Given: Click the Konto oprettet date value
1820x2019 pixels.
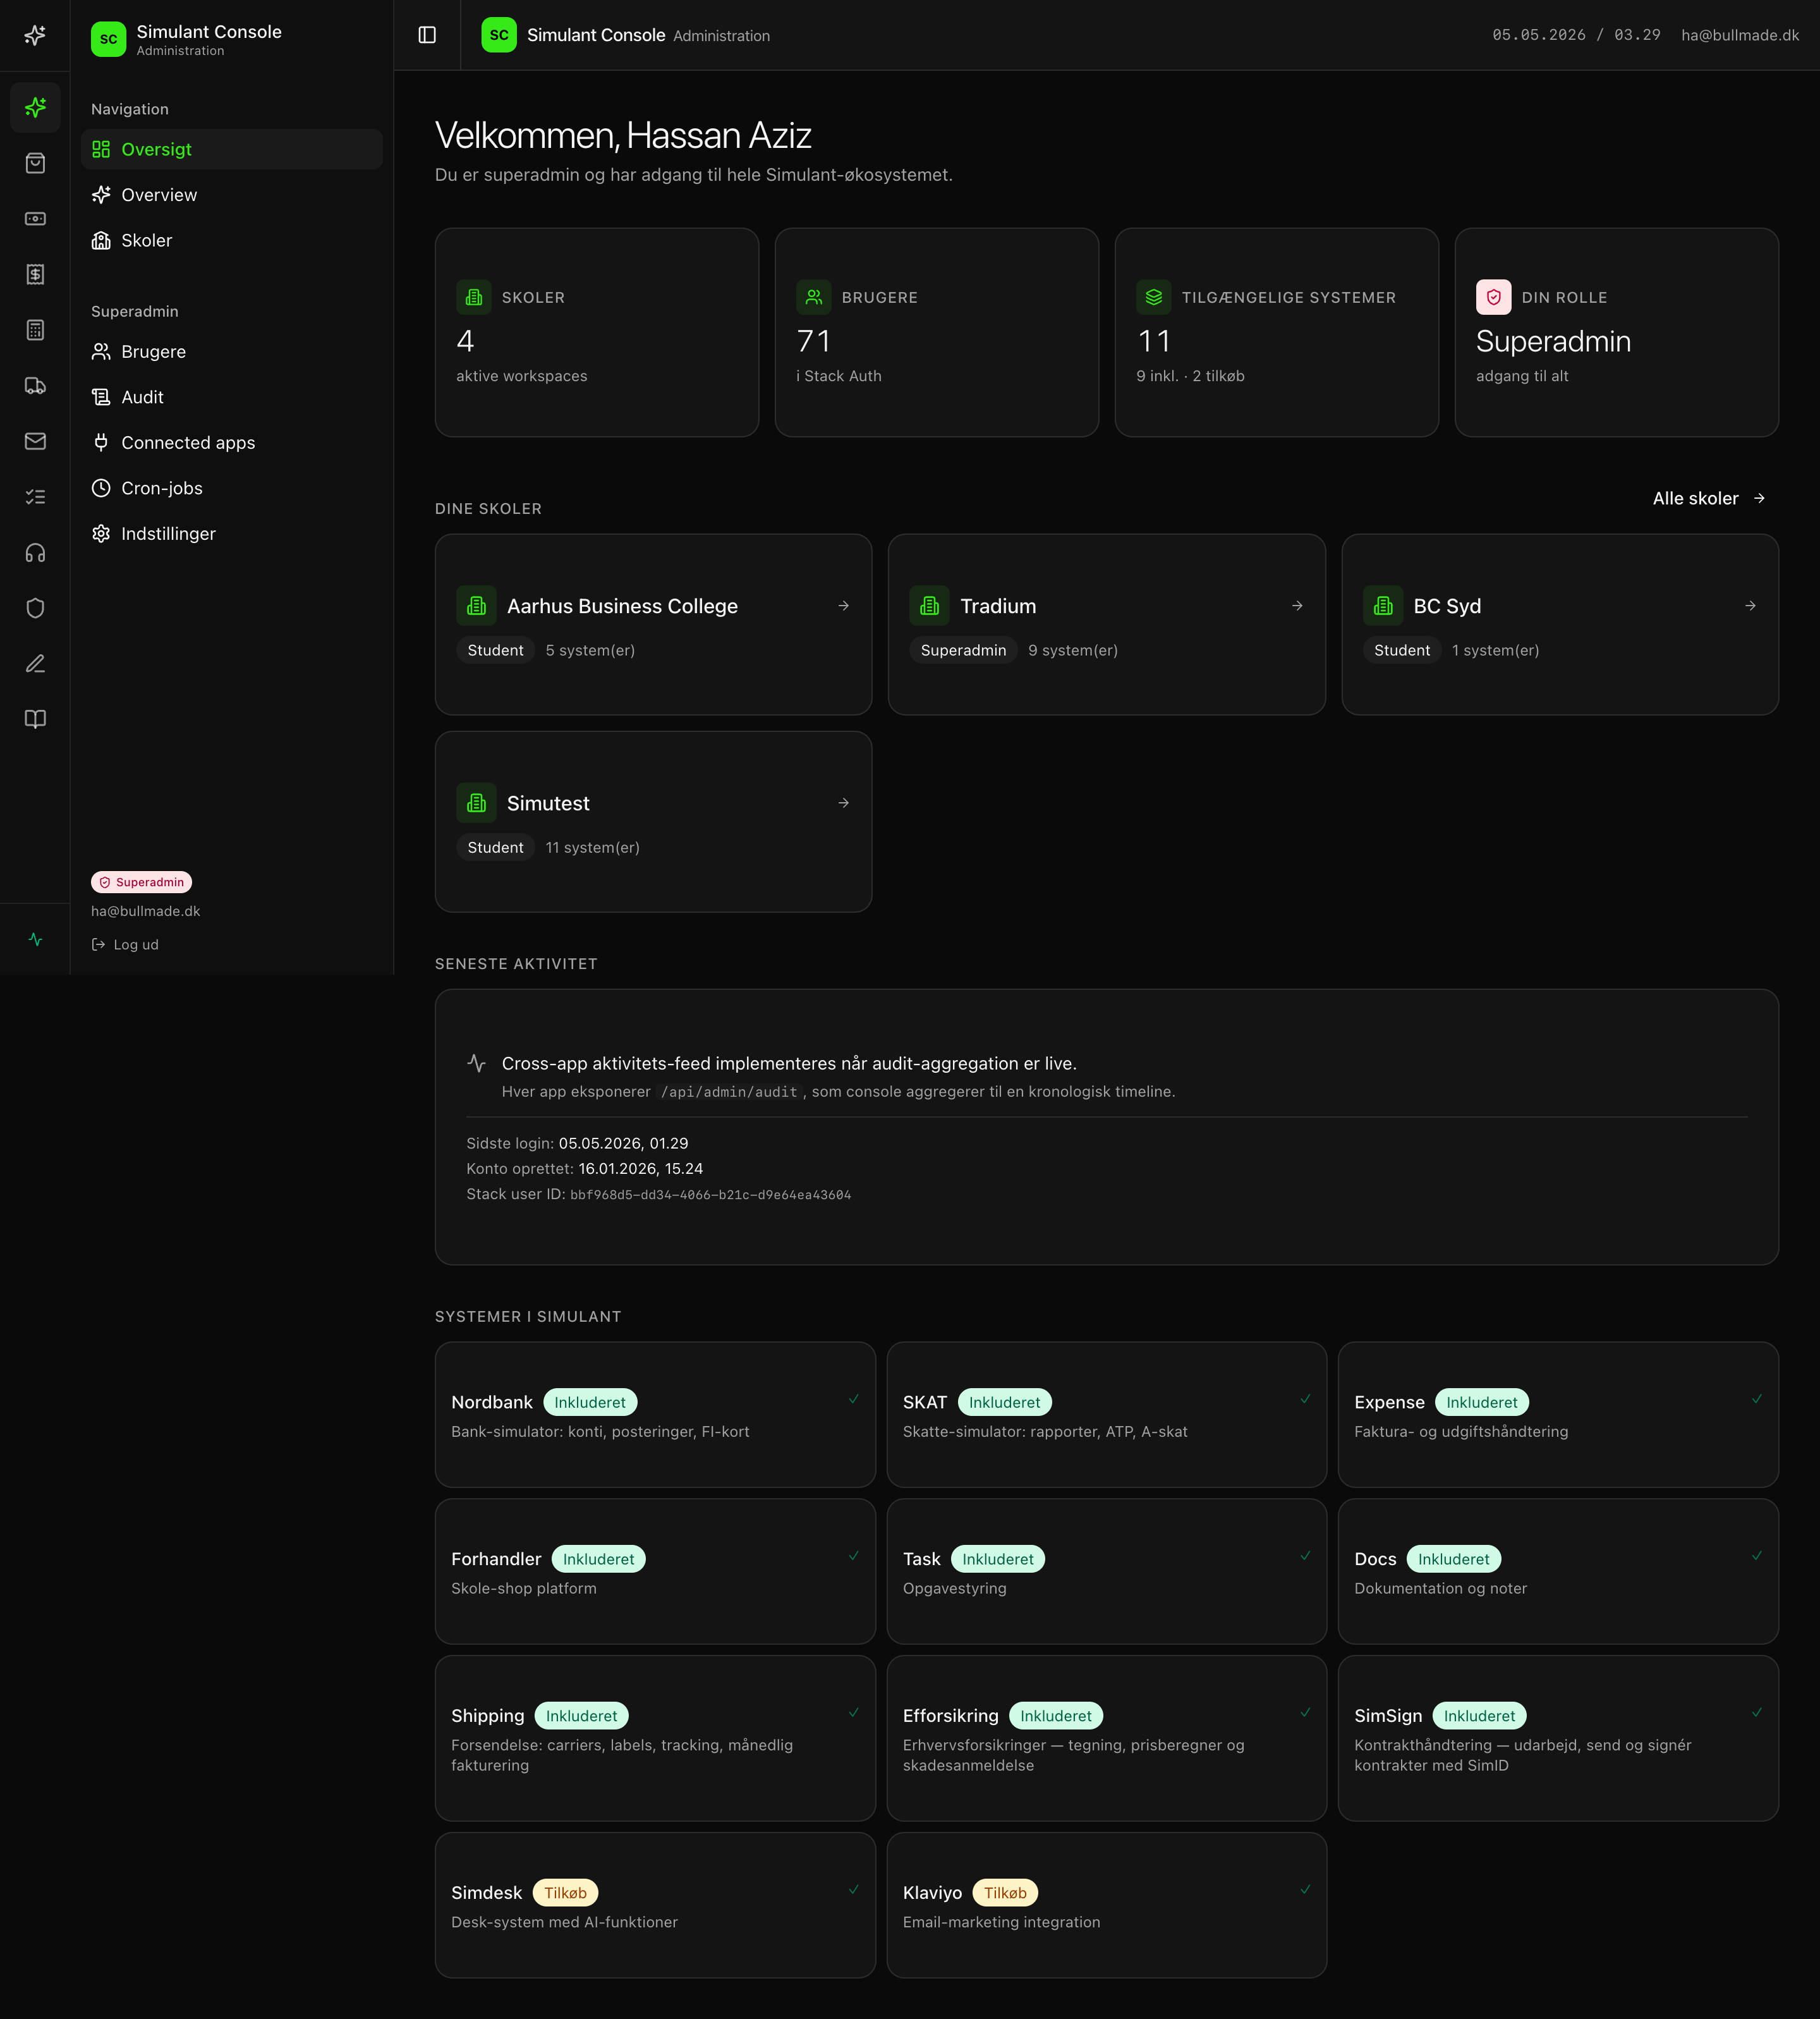Looking at the screenshot, I should [x=640, y=1169].
